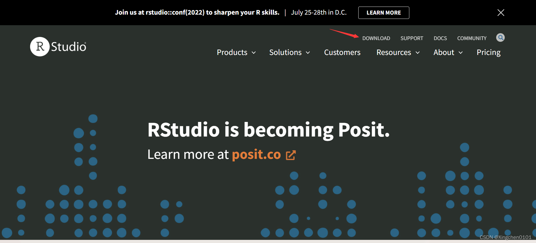Dismiss the conference banner with the X
This screenshot has width=536, height=243.
tap(501, 13)
